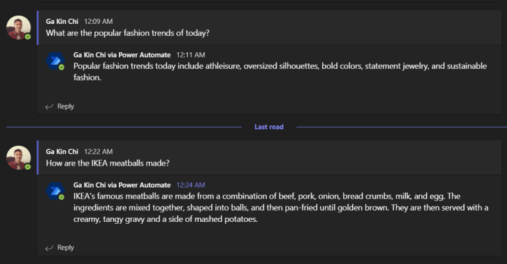This screenshot has height=264, width=507.
Task: Click green presence badge on lower avatar
Action: (x=28, y=167)
